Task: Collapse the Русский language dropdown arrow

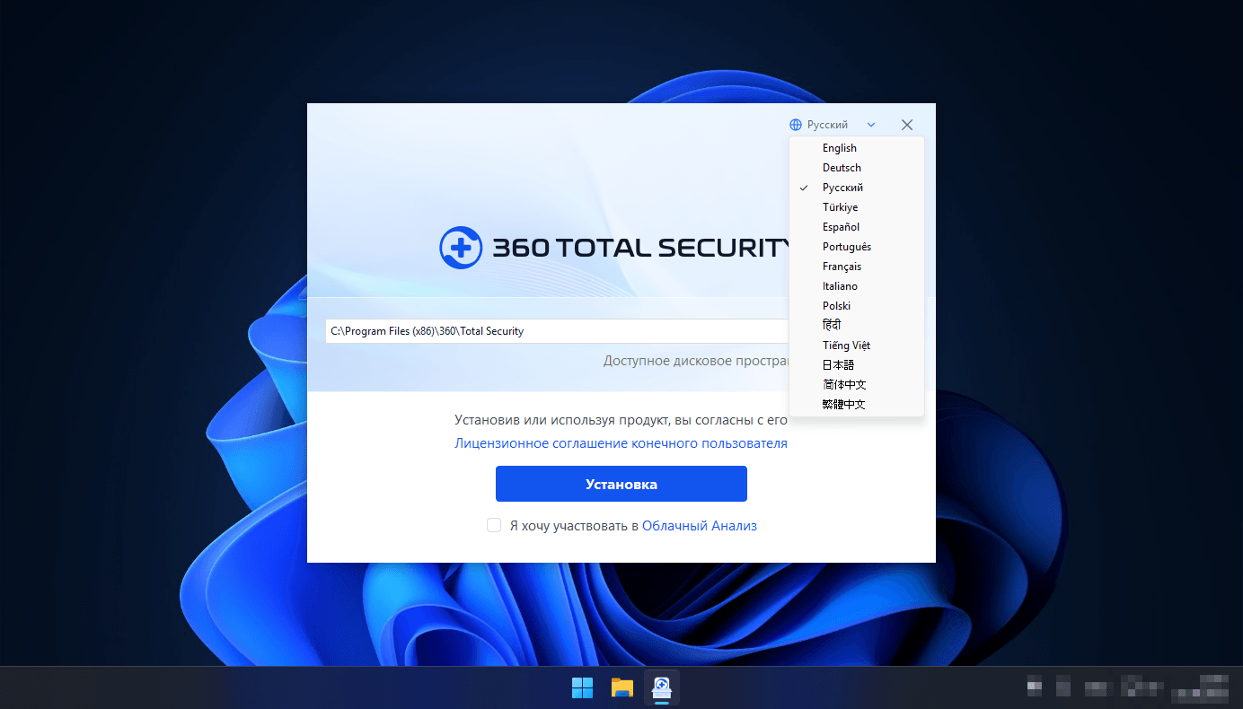Action: (871, 125)
